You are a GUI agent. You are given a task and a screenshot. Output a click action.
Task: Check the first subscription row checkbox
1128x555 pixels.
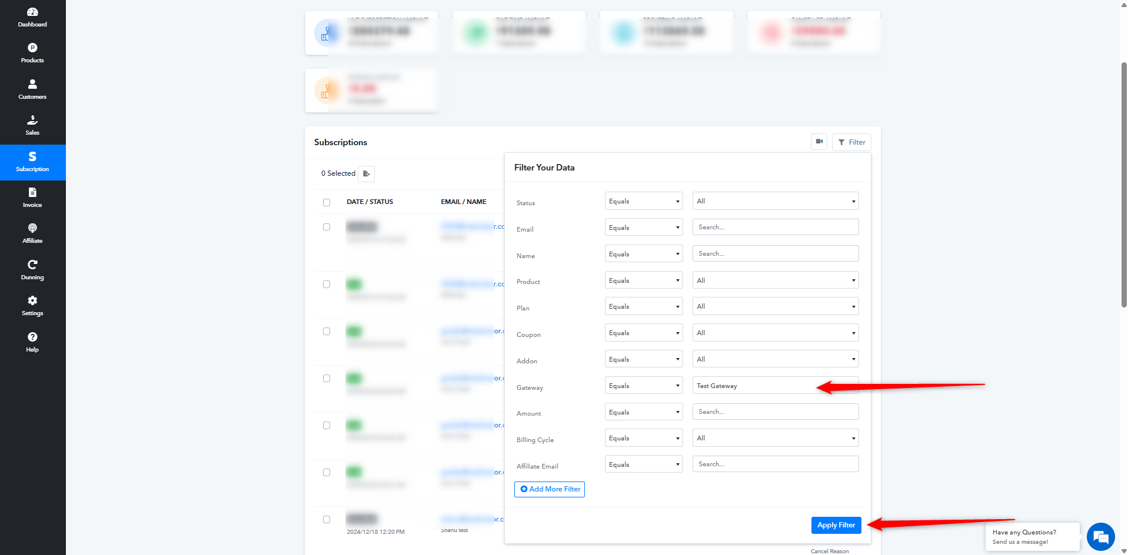click(327, 227)
